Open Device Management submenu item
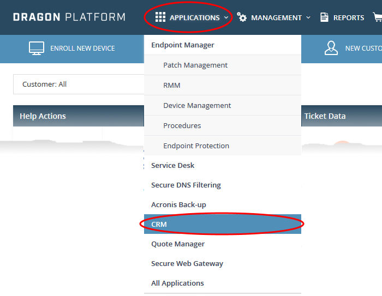 (x=223, y=105)
